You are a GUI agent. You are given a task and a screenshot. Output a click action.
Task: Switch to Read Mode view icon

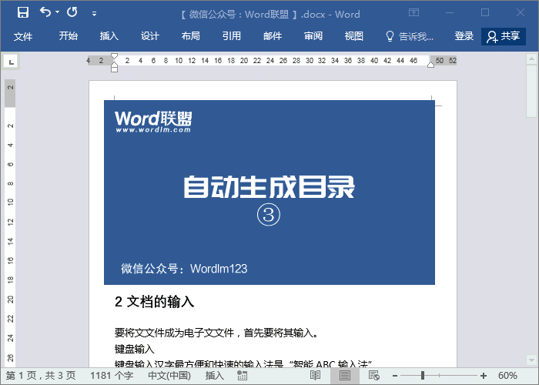pos(315,376)
